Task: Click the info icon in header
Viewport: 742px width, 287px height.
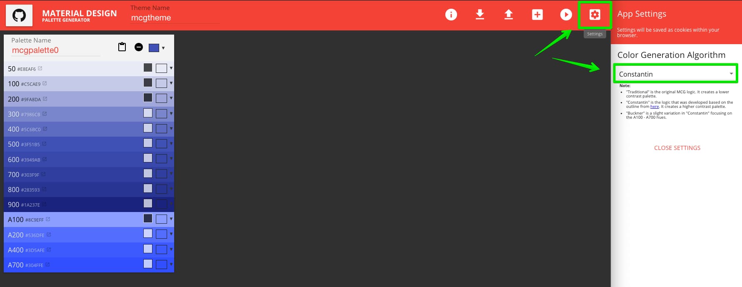Action: [451, 15]
